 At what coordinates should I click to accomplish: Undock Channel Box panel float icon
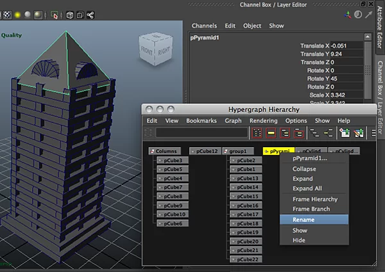coord(363,4)
